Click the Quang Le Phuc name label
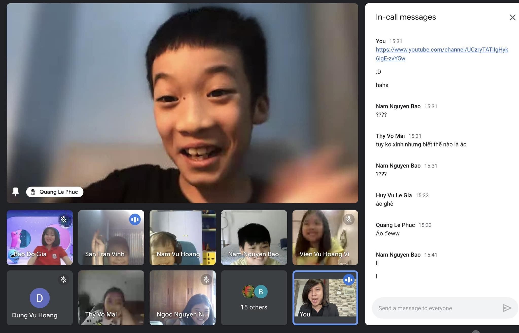Viewport: 519px width, 333px height. [59, 192]
